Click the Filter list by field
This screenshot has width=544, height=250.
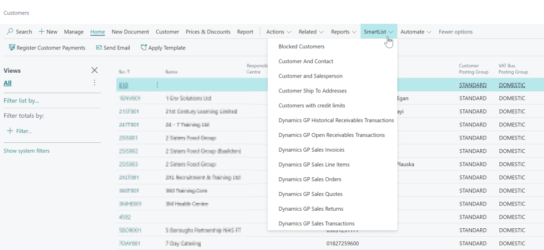point(21,100)
